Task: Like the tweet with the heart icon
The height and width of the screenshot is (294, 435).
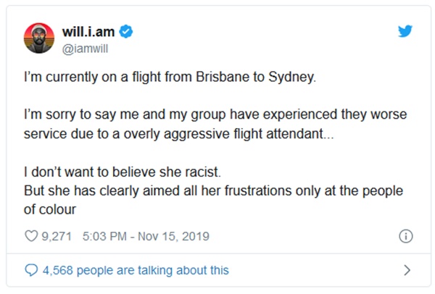Action: point(31,235)
